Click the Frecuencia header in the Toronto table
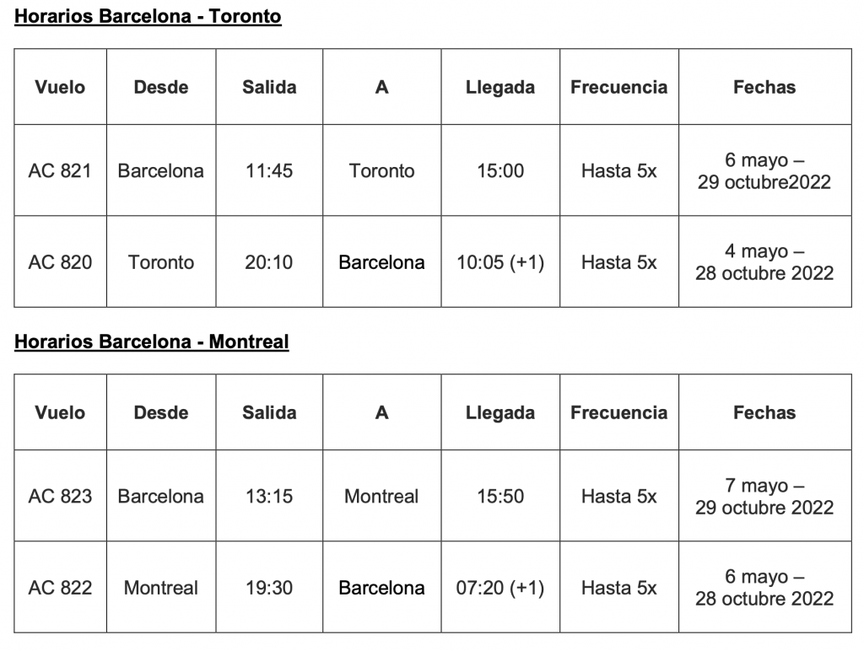The image size is (864, 651). pos(618,87)
